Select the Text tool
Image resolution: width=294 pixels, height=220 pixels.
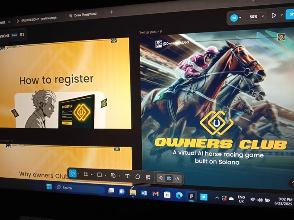pyautogui.click(x=127, y=176)
